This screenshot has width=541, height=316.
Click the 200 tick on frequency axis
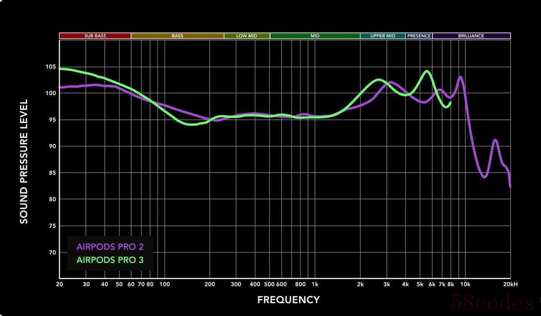point(209,284)
